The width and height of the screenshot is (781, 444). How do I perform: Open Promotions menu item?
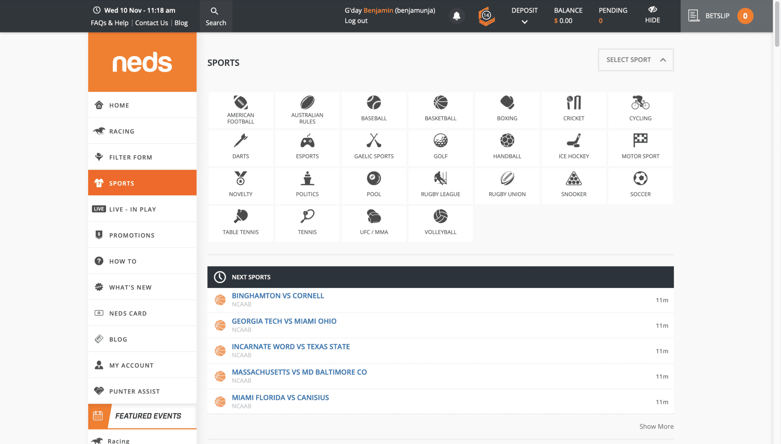[x=142, y=235]
